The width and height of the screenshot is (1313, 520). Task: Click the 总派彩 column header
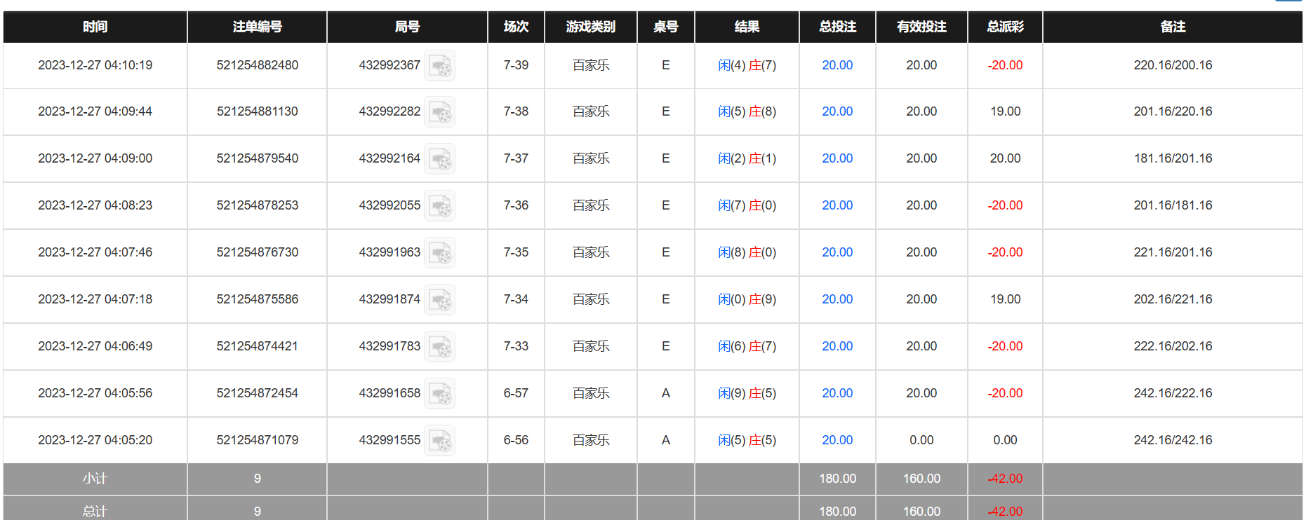click(1006, 27)
